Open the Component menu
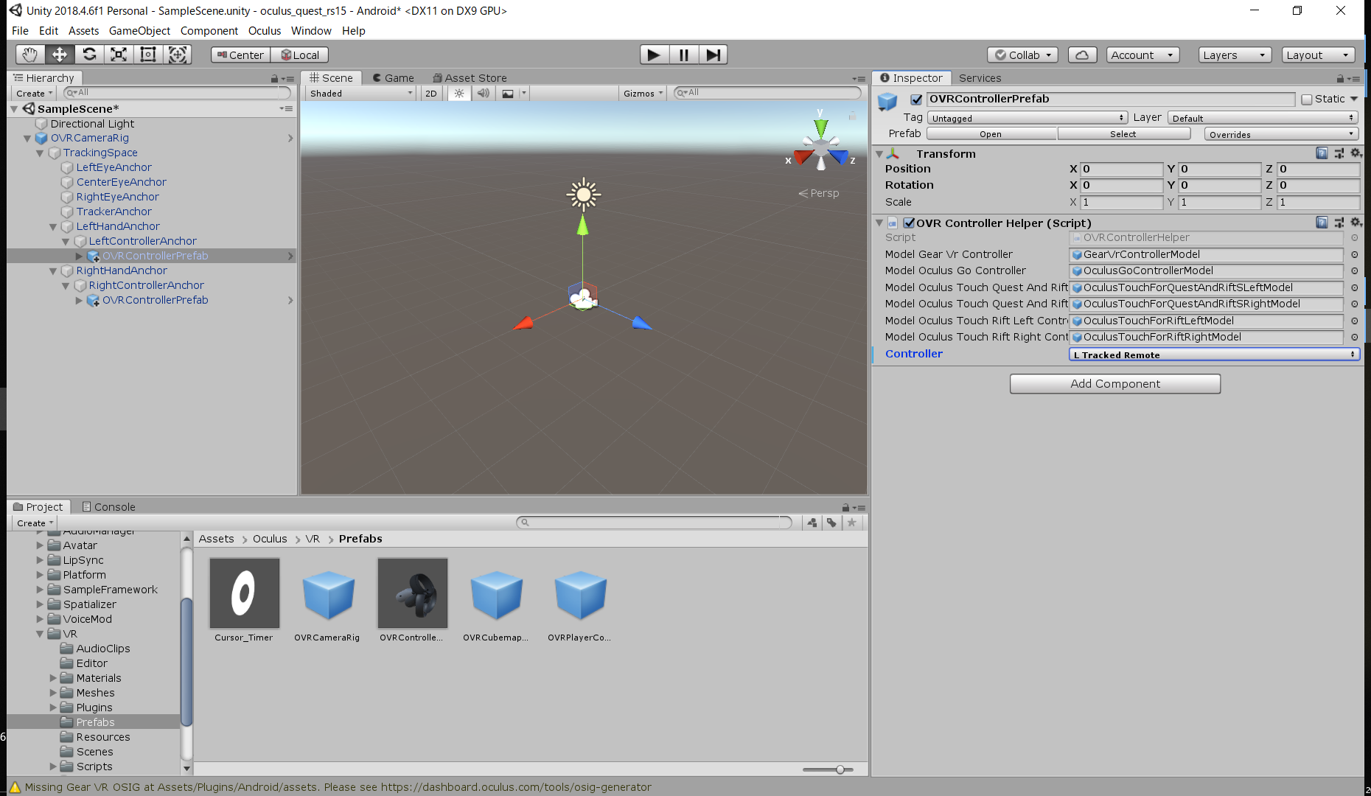Image resolution: width=1371 pixels, height=796 pixels. point(209,31)
